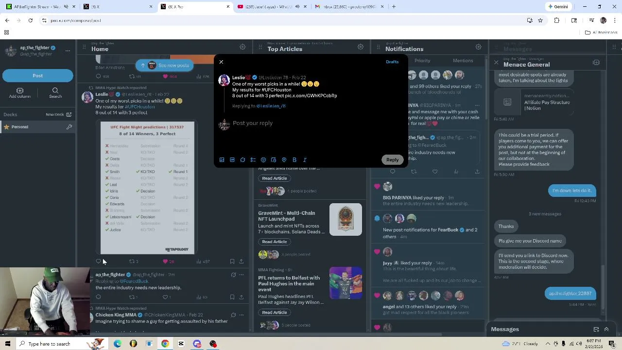Like the BIG PARINYA notification reply
Viewport: 622px width, 350px height.
pos(435,172)
